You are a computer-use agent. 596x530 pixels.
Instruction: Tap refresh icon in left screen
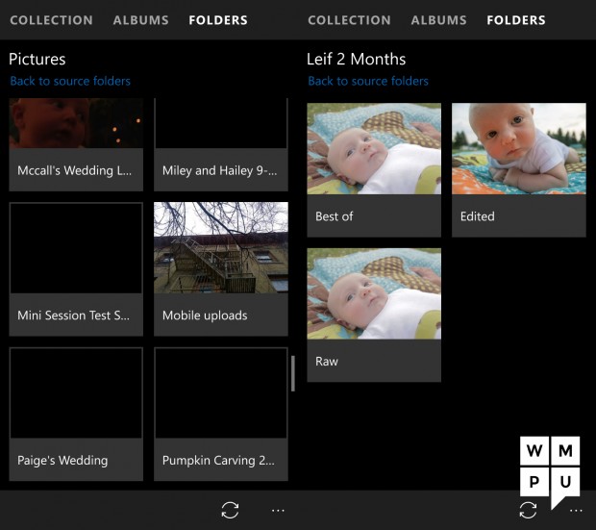coord(230,510)
